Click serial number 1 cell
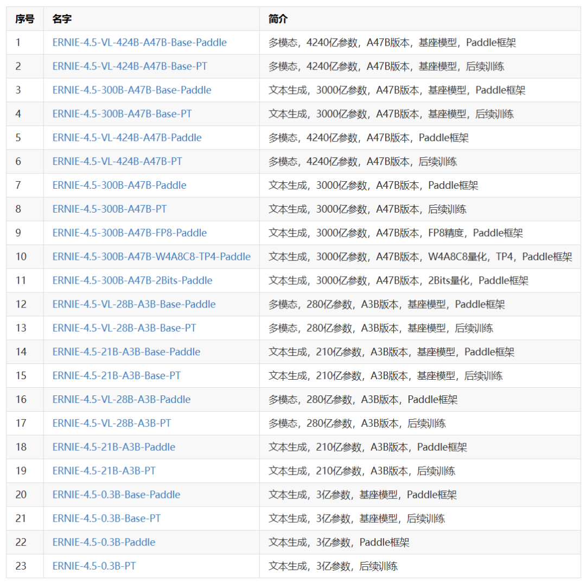The image size is (586, 582). point(24,43)
